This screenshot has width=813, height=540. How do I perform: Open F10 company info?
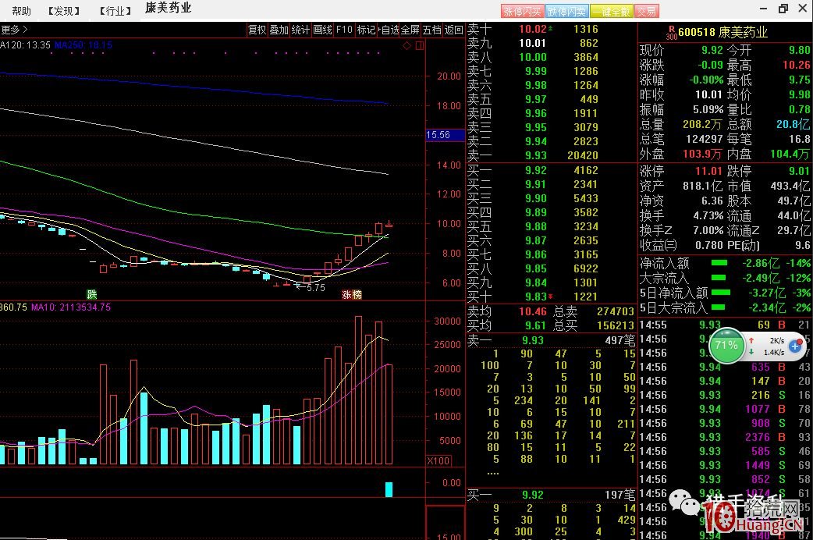(x=344, y=30)
